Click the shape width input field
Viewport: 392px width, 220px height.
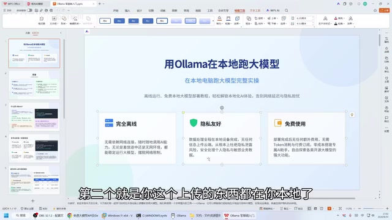[x=304, y=23]
